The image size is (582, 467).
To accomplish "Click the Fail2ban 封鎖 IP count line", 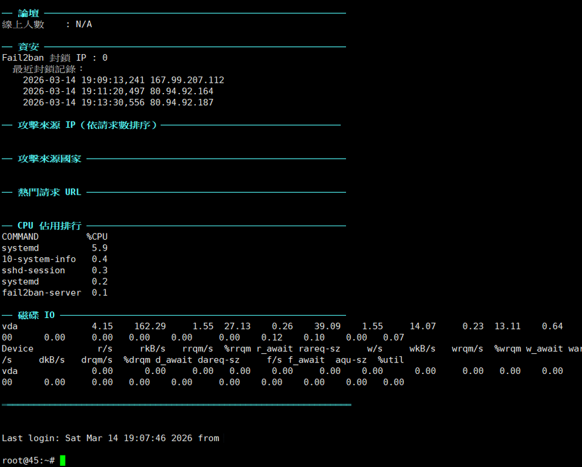I will 55,58.
